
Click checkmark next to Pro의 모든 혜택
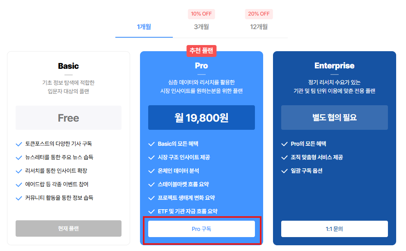284,144
